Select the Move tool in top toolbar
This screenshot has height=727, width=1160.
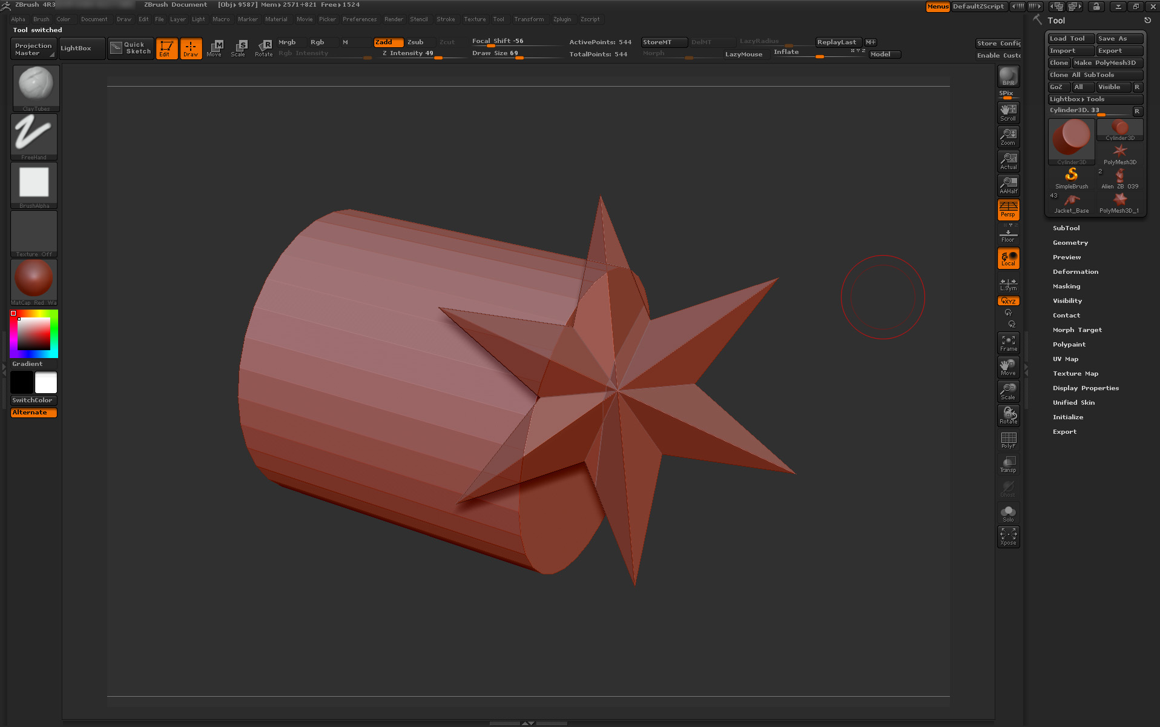point(214,48)
